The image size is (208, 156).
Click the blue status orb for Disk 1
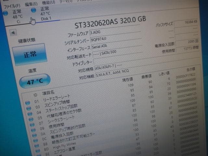(33, 10)
